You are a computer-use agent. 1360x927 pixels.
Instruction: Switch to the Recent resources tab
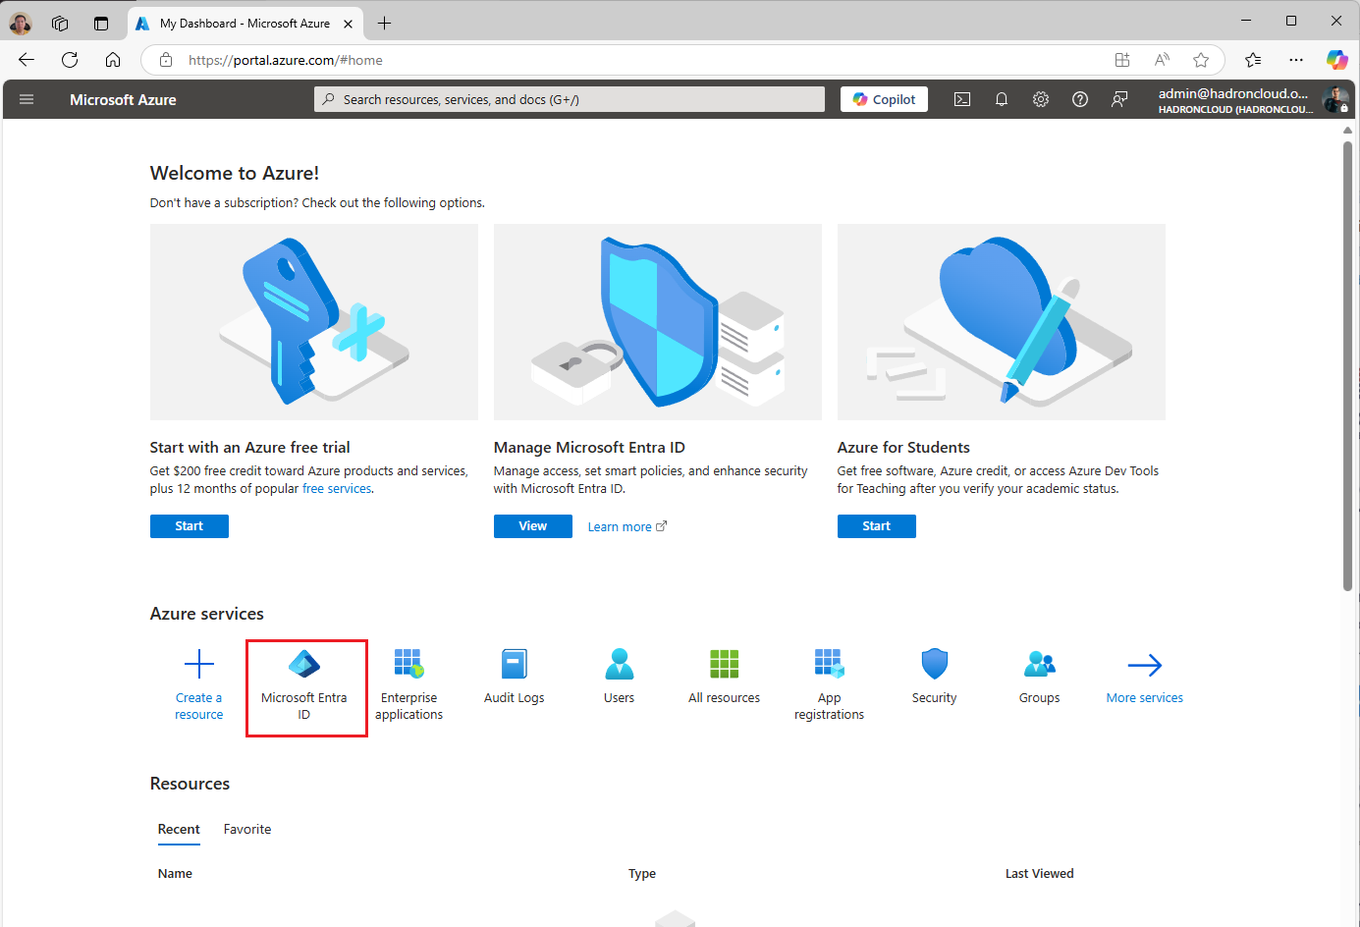tap(179, 830)
